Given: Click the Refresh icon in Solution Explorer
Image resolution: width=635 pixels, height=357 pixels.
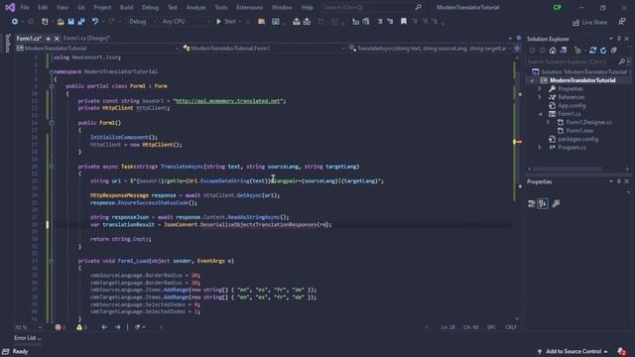Looking at the screenshot, I should pyautogui.click(x=603, y=51).
